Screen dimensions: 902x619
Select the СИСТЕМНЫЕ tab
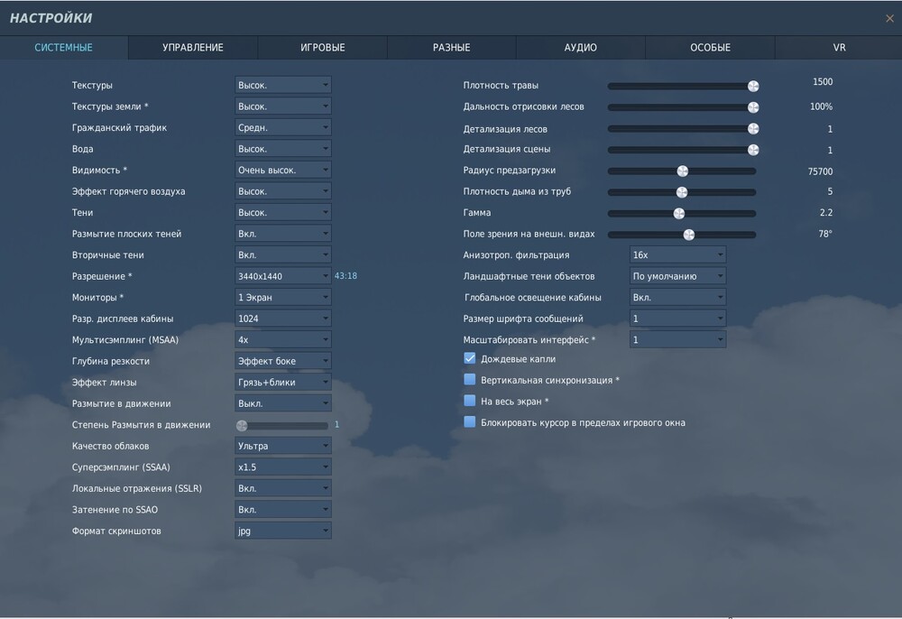[64, 48]
